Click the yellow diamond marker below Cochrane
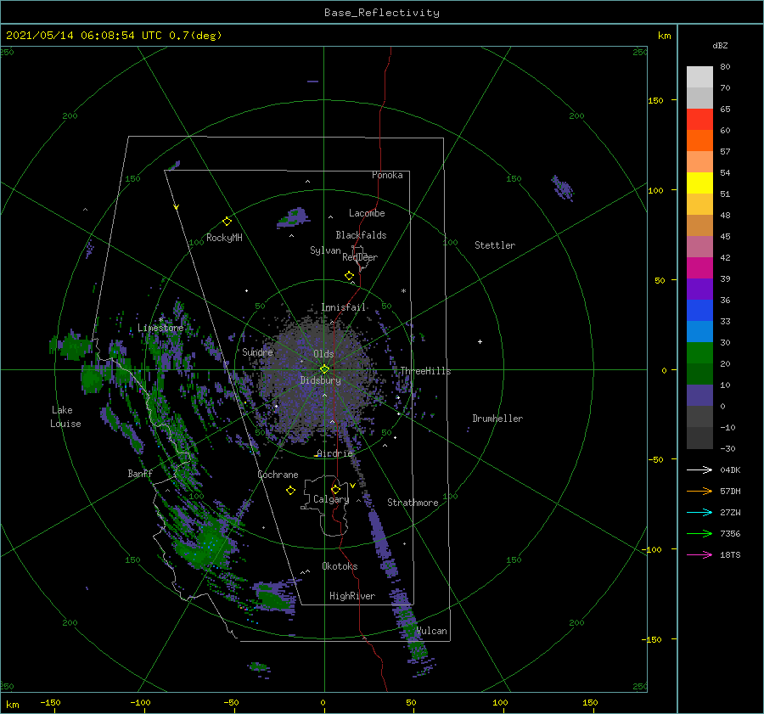Screen dimensions: 764x714 point(290,491)
